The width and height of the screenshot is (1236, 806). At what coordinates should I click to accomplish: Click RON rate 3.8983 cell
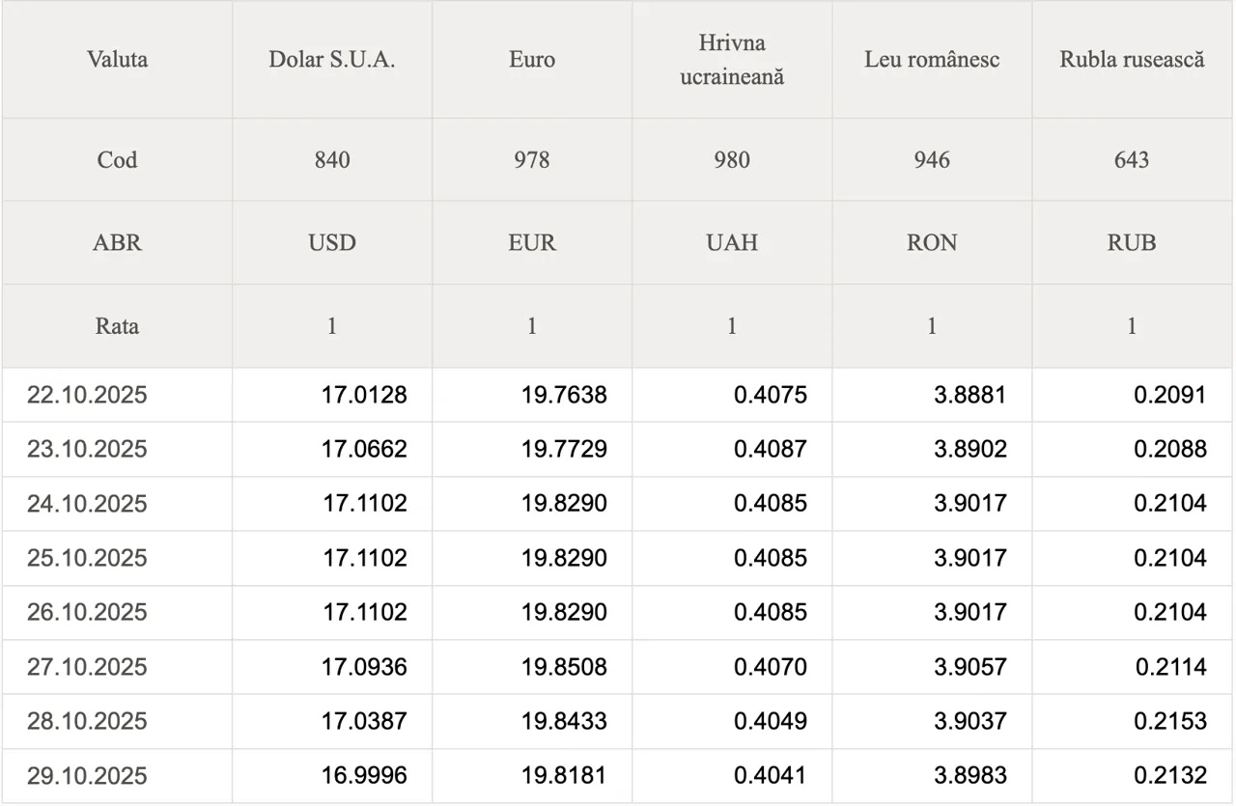click(x=969, y=775)
